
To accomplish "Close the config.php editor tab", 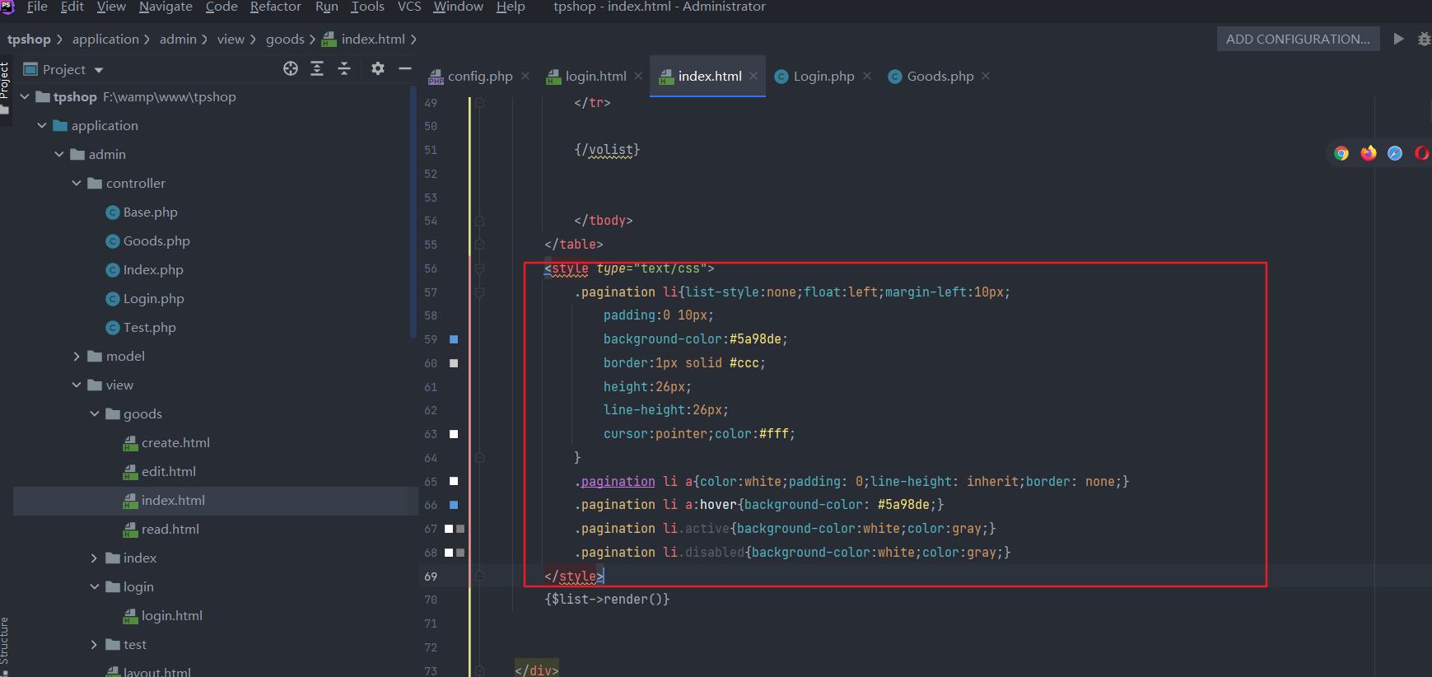I will tap(525, 76).
